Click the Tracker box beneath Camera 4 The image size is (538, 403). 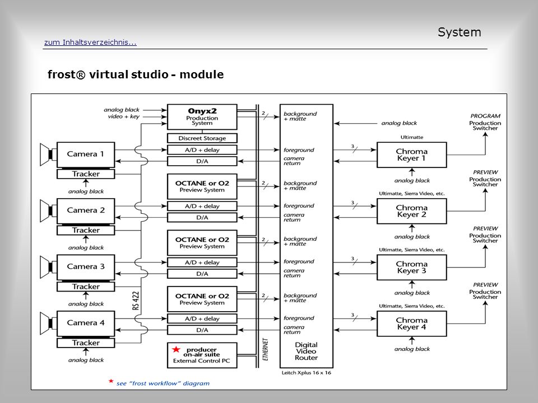click(x=86, y=343)
